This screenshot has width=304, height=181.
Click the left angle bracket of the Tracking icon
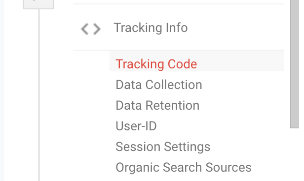[x=85, y=29]
